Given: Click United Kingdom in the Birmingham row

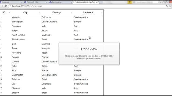Looking at the screenshot, I should pos(49,22).
